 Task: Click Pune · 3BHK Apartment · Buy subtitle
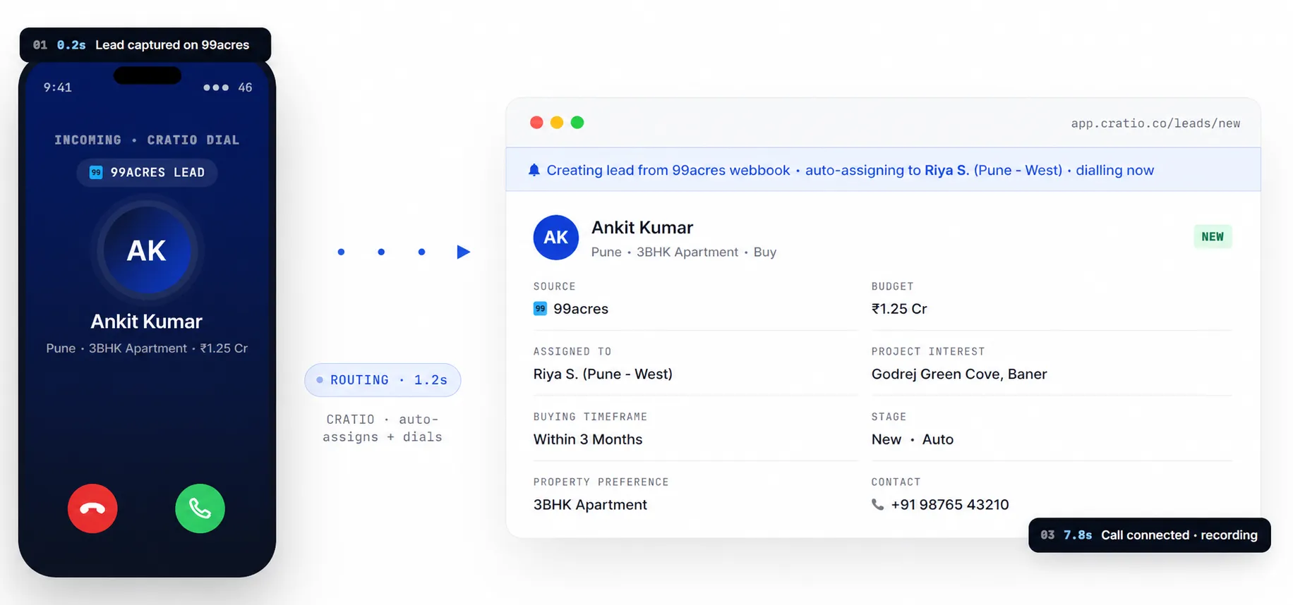pyautogui.click(x=684, y=252)
